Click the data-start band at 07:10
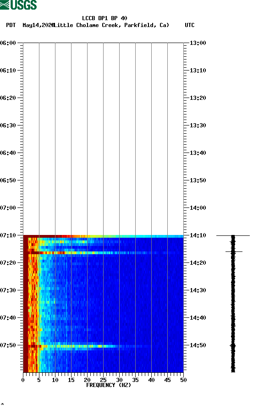253x409 pixels. (x=104, y=236)
